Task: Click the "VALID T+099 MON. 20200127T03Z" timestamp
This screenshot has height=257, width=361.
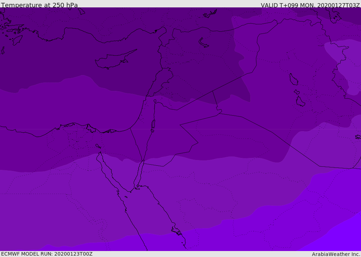Action: (310, 5)
